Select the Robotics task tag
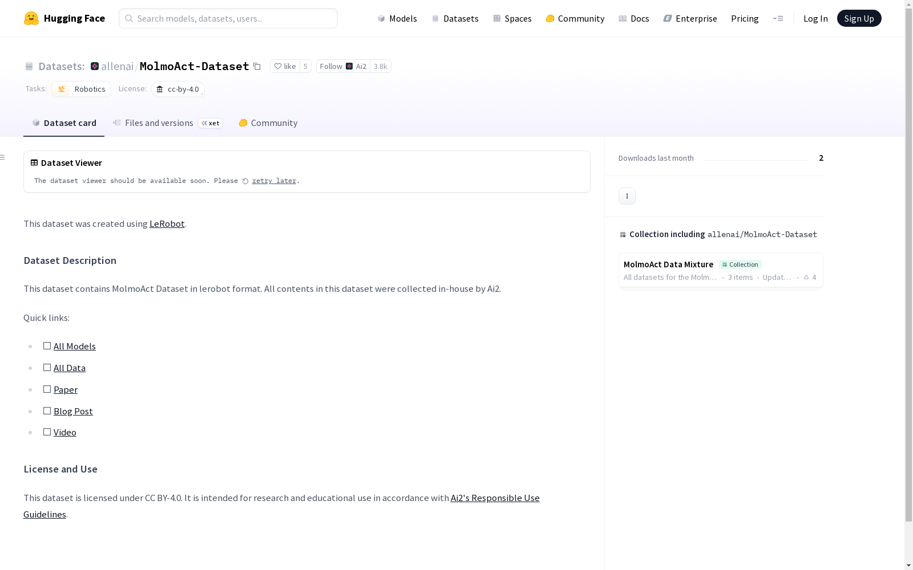913x570 pixels. coord(81,89)
